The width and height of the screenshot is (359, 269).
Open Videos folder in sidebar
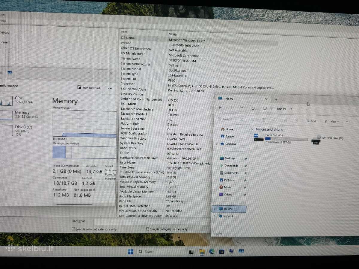[226, 194]
